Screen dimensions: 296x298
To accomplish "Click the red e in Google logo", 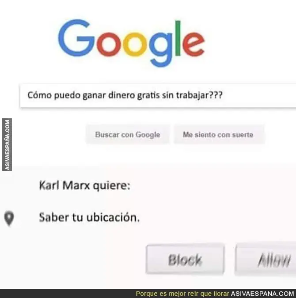I will (x=194, y=45).
